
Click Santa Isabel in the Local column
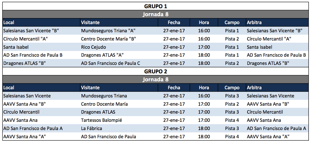pyautogui.click(x=16, y=47)
